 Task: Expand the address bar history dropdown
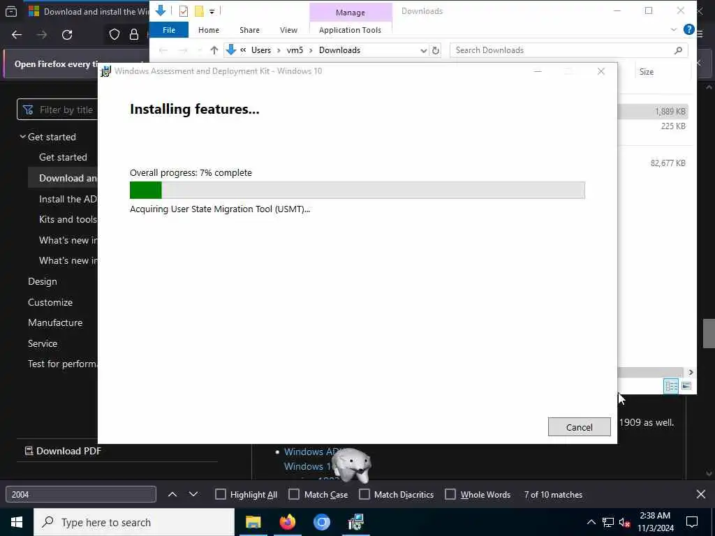click(x=424, y=50)
